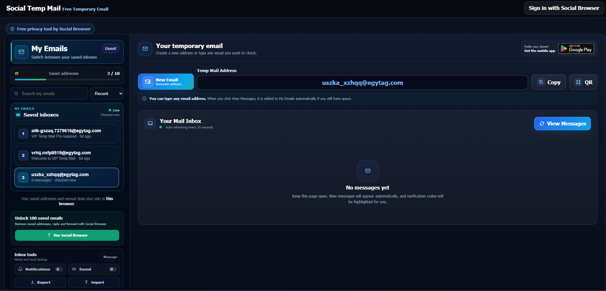This screenshot has height=291, width=606.
Task: Click the Guest account badge
Action: point(111,48)
